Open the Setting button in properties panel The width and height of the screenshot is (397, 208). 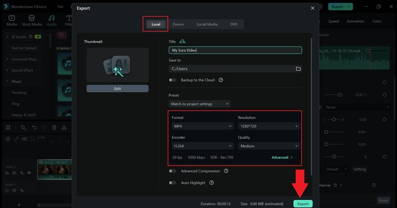359,169
